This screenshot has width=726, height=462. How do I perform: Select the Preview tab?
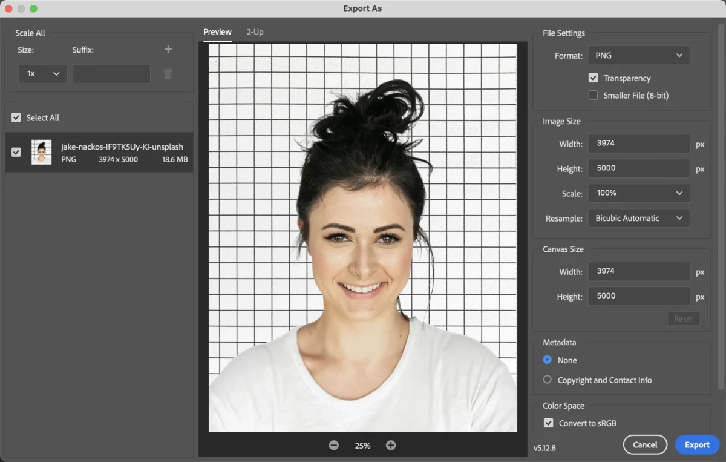click(x=217, y=31)
